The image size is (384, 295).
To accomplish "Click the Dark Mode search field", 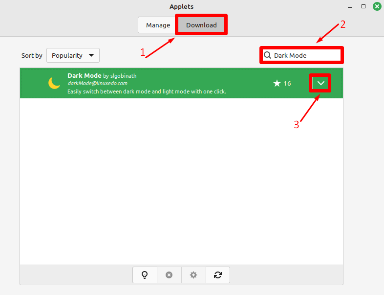I will coord(305,55).
